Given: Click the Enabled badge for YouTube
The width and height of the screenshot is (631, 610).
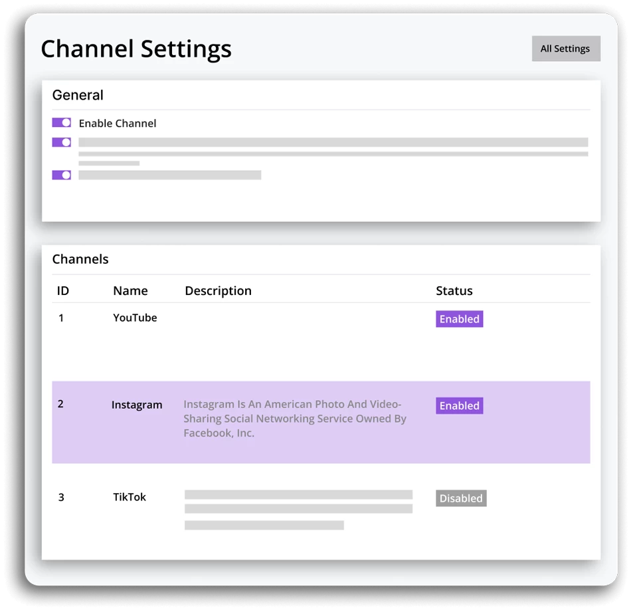Looking at the screenshot, I should coord(459,319).
